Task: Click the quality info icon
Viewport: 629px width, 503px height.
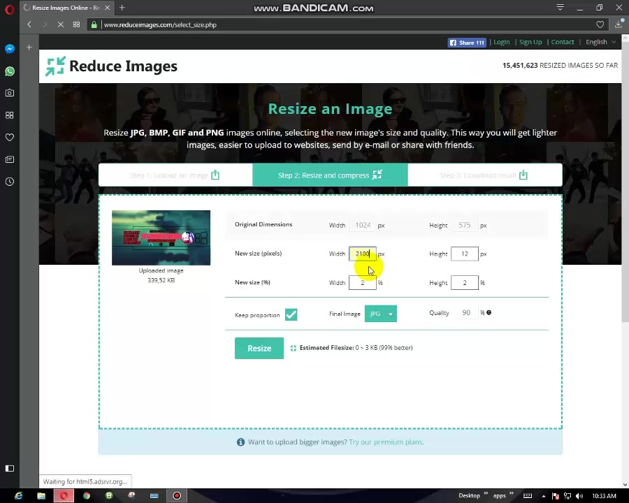Action: click(x=489, y=312)
